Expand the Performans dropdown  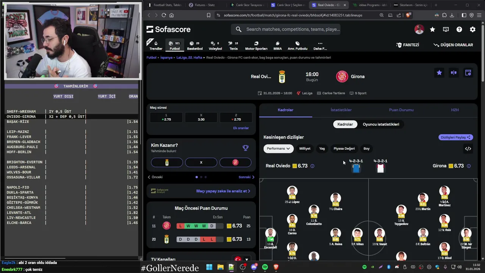coord(278,149)
